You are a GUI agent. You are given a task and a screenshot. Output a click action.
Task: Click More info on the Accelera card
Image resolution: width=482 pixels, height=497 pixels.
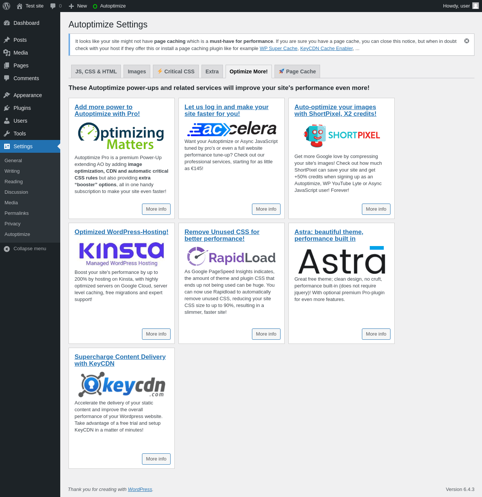click(266, 209)
